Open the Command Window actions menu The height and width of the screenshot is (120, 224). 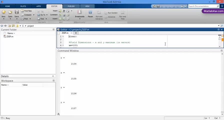click(x=221, y=50)
